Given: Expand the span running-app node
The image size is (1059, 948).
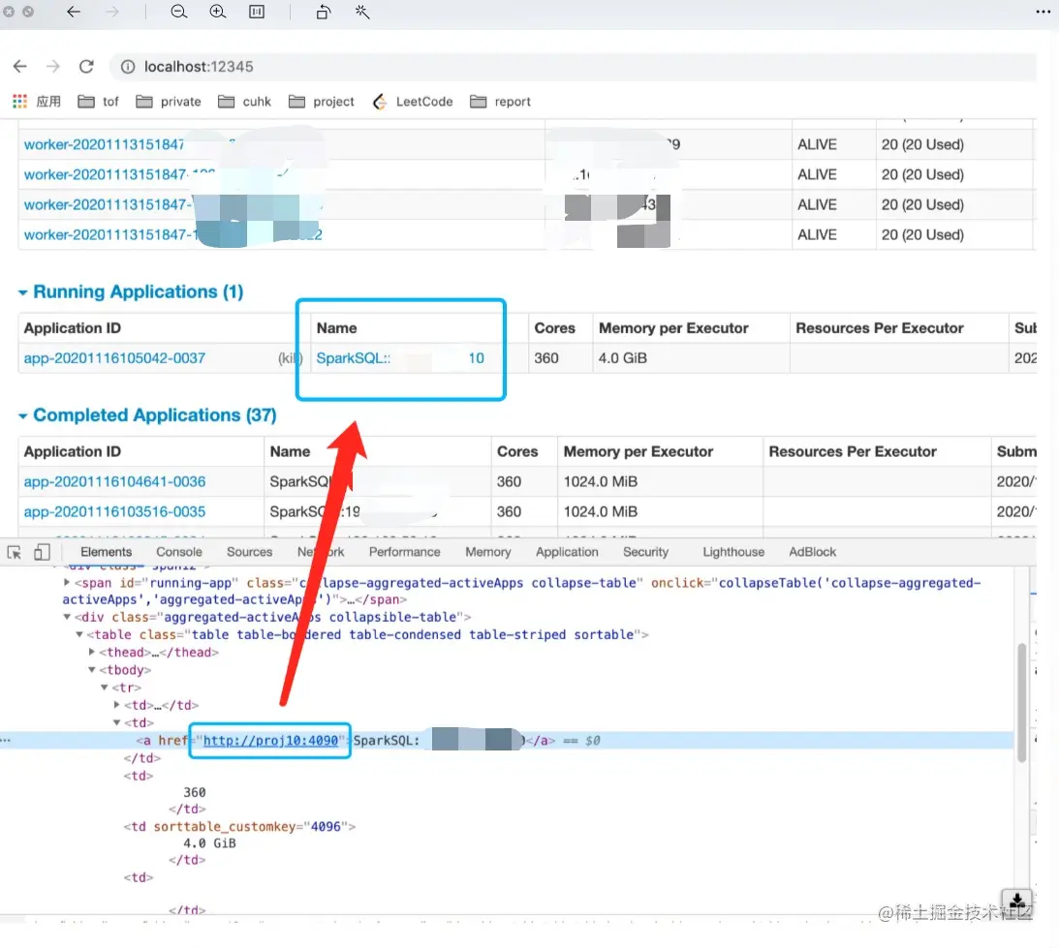Looking at the screenshot, I should click(66, 582).
